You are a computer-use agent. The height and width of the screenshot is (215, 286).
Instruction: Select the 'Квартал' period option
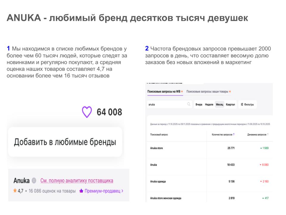click(230, 105)
